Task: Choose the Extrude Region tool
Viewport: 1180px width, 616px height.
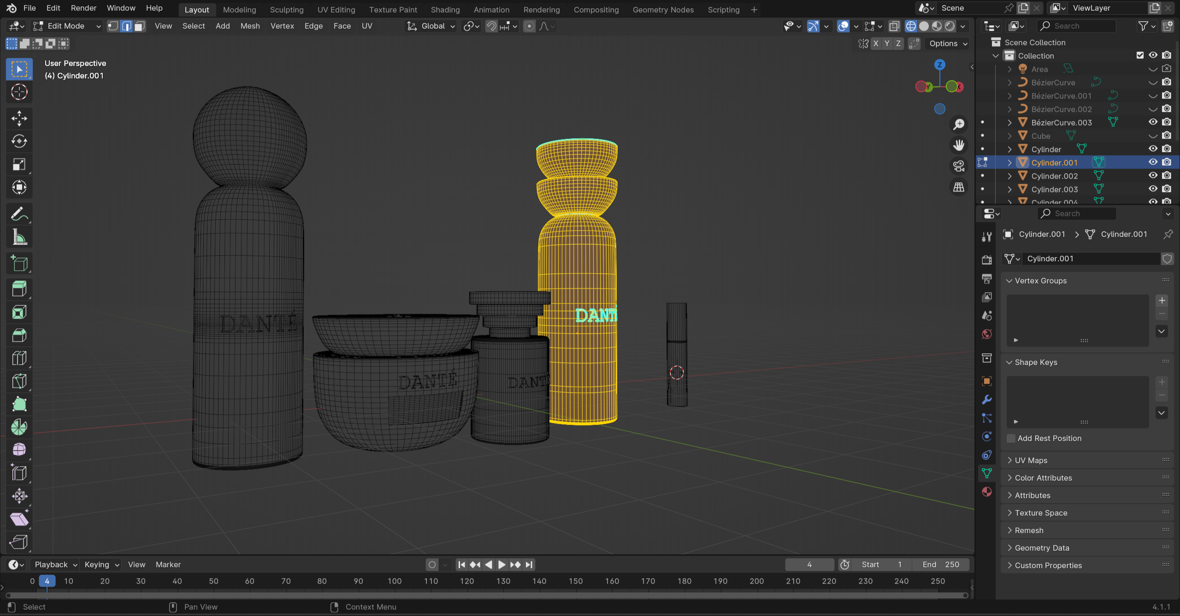Action: coord(19,289)
